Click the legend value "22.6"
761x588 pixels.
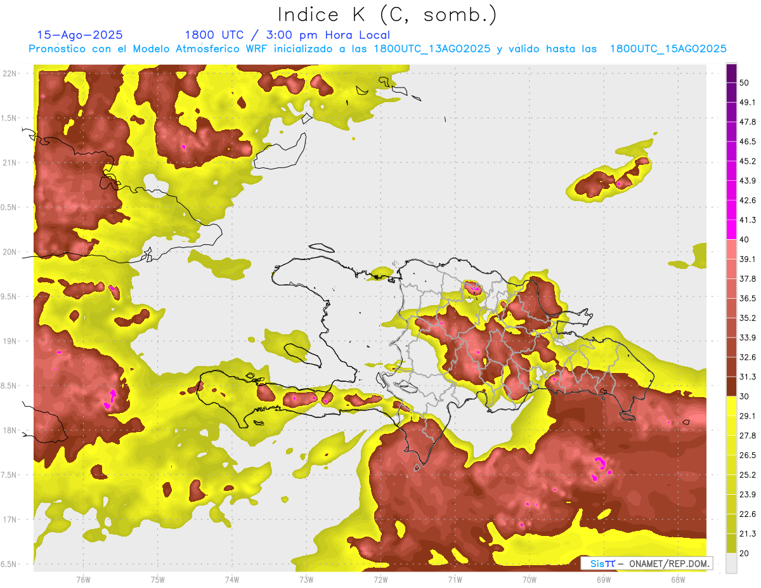748,514
